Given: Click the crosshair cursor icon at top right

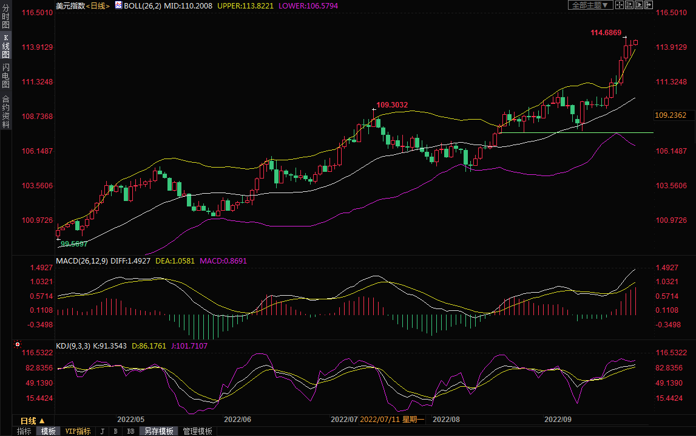Looking at the screenshot, I should pos(620,5).
